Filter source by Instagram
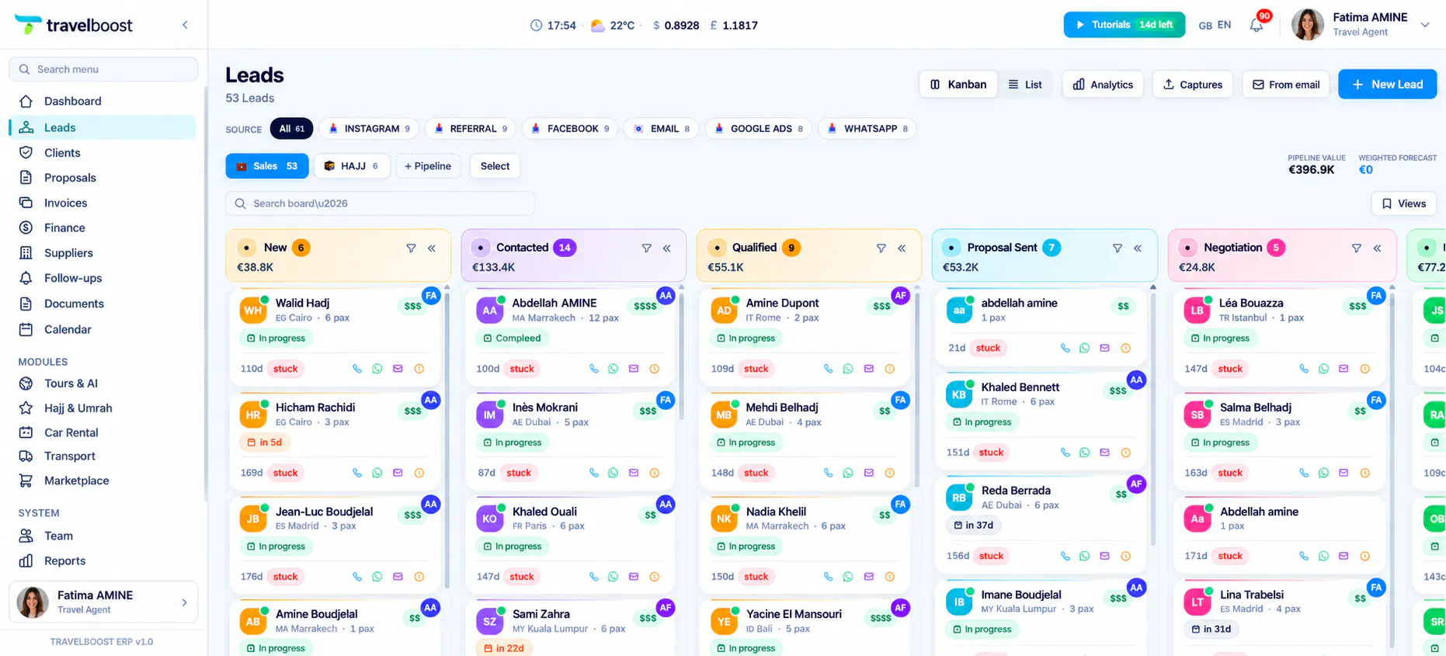The image size is (1446, 656). click(370, 129)
